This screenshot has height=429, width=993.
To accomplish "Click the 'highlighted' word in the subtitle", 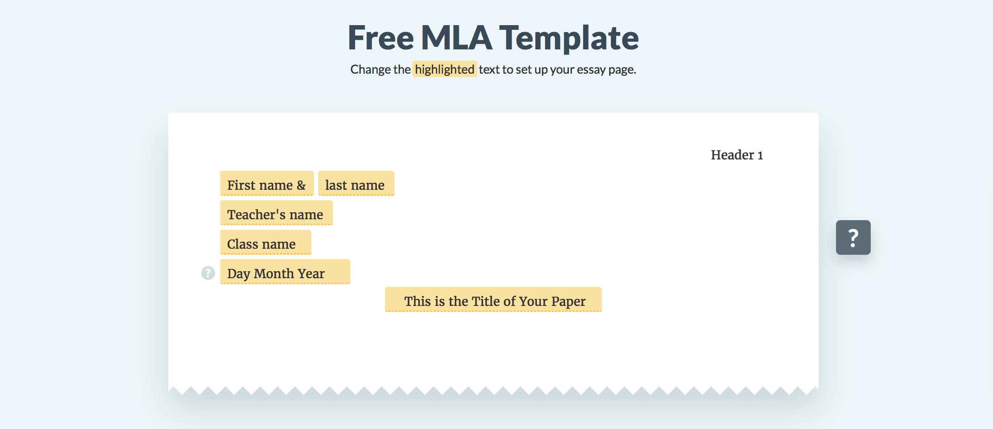I will [x=444, y=69].
